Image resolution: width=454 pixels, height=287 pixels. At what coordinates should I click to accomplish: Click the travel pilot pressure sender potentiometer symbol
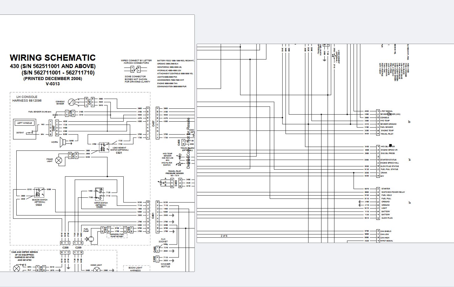tap(161, 183)
